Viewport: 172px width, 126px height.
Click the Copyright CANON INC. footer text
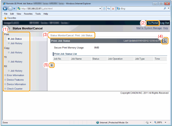(144, 93)
